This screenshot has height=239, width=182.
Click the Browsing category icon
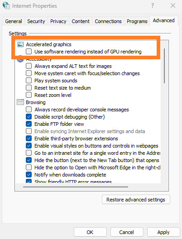point(20,102)
